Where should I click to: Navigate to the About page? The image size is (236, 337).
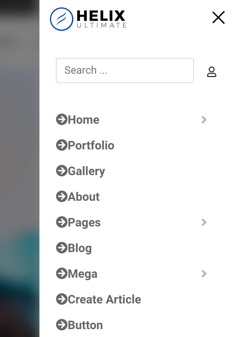(84, 197)
